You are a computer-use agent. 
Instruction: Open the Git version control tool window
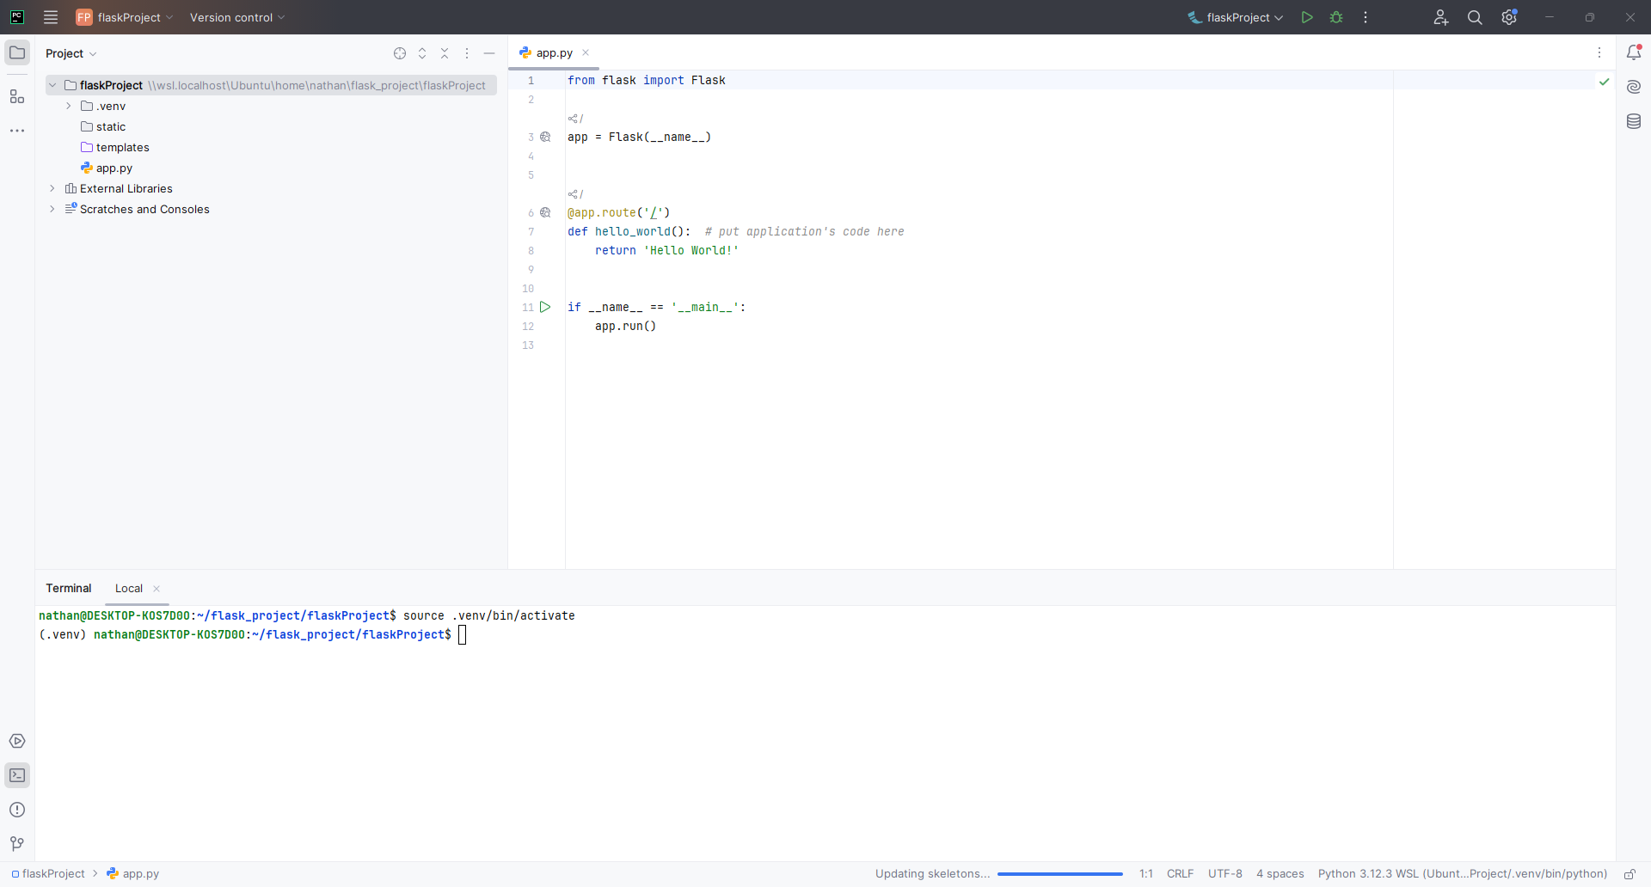[x=17, y=844]
